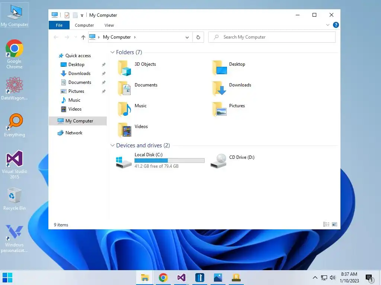Switch to Details view layout
The width and height of the screenshot is (381, 285).
[326, 225]
